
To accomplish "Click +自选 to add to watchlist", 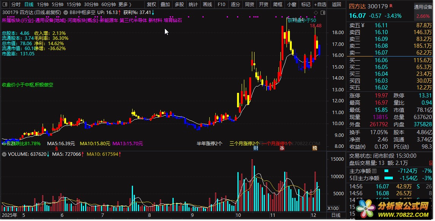I will pyautogui.click(x=320, y=5).
